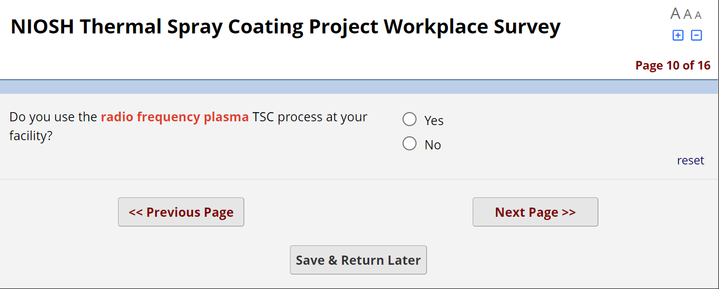
Task: Click the 'Page 10 of 16' indicator
Action: click(x=673, y=65)
